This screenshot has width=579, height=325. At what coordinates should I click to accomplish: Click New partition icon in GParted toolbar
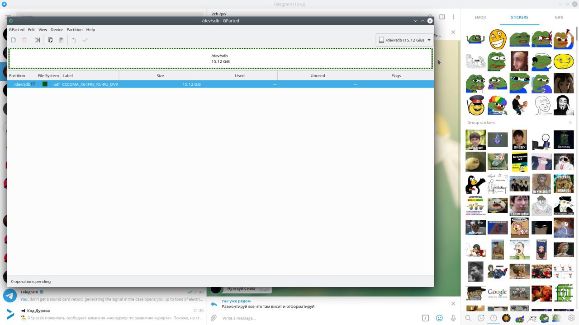14,40
